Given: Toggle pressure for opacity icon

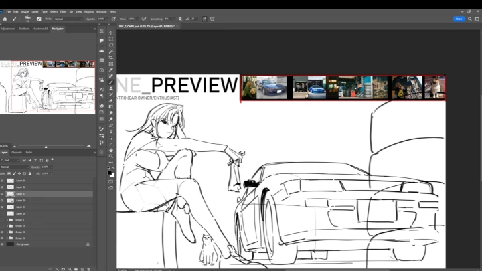Looking at the screenshot, I should (114, 19).
